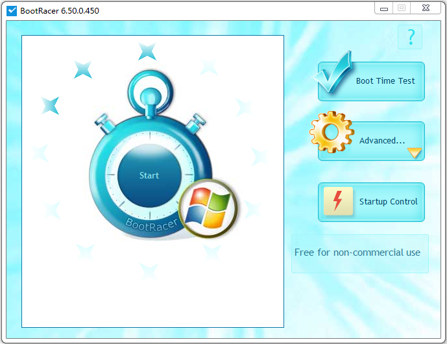The image size is (447, 344).
Task: Click the Start stopwatch button
Action: 149,175
